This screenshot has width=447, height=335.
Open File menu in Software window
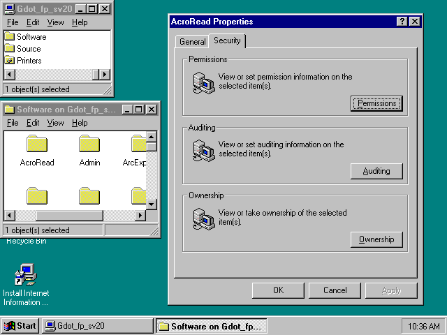click(x=13, y=123)
